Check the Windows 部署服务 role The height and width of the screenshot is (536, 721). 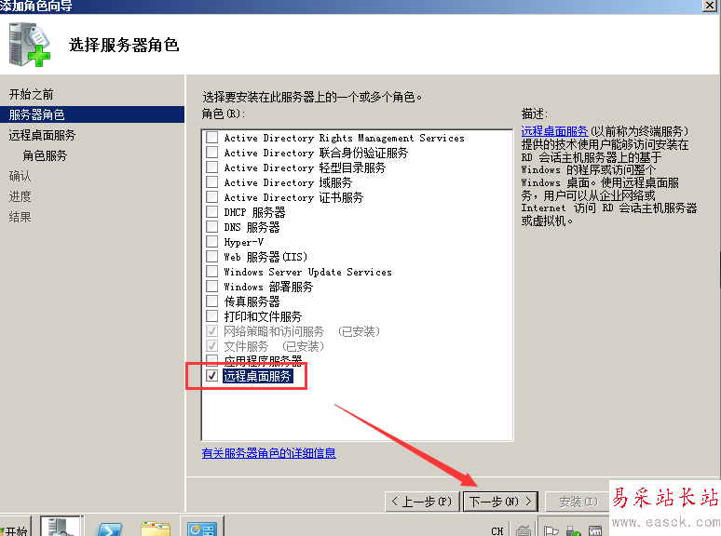point(212,286)
